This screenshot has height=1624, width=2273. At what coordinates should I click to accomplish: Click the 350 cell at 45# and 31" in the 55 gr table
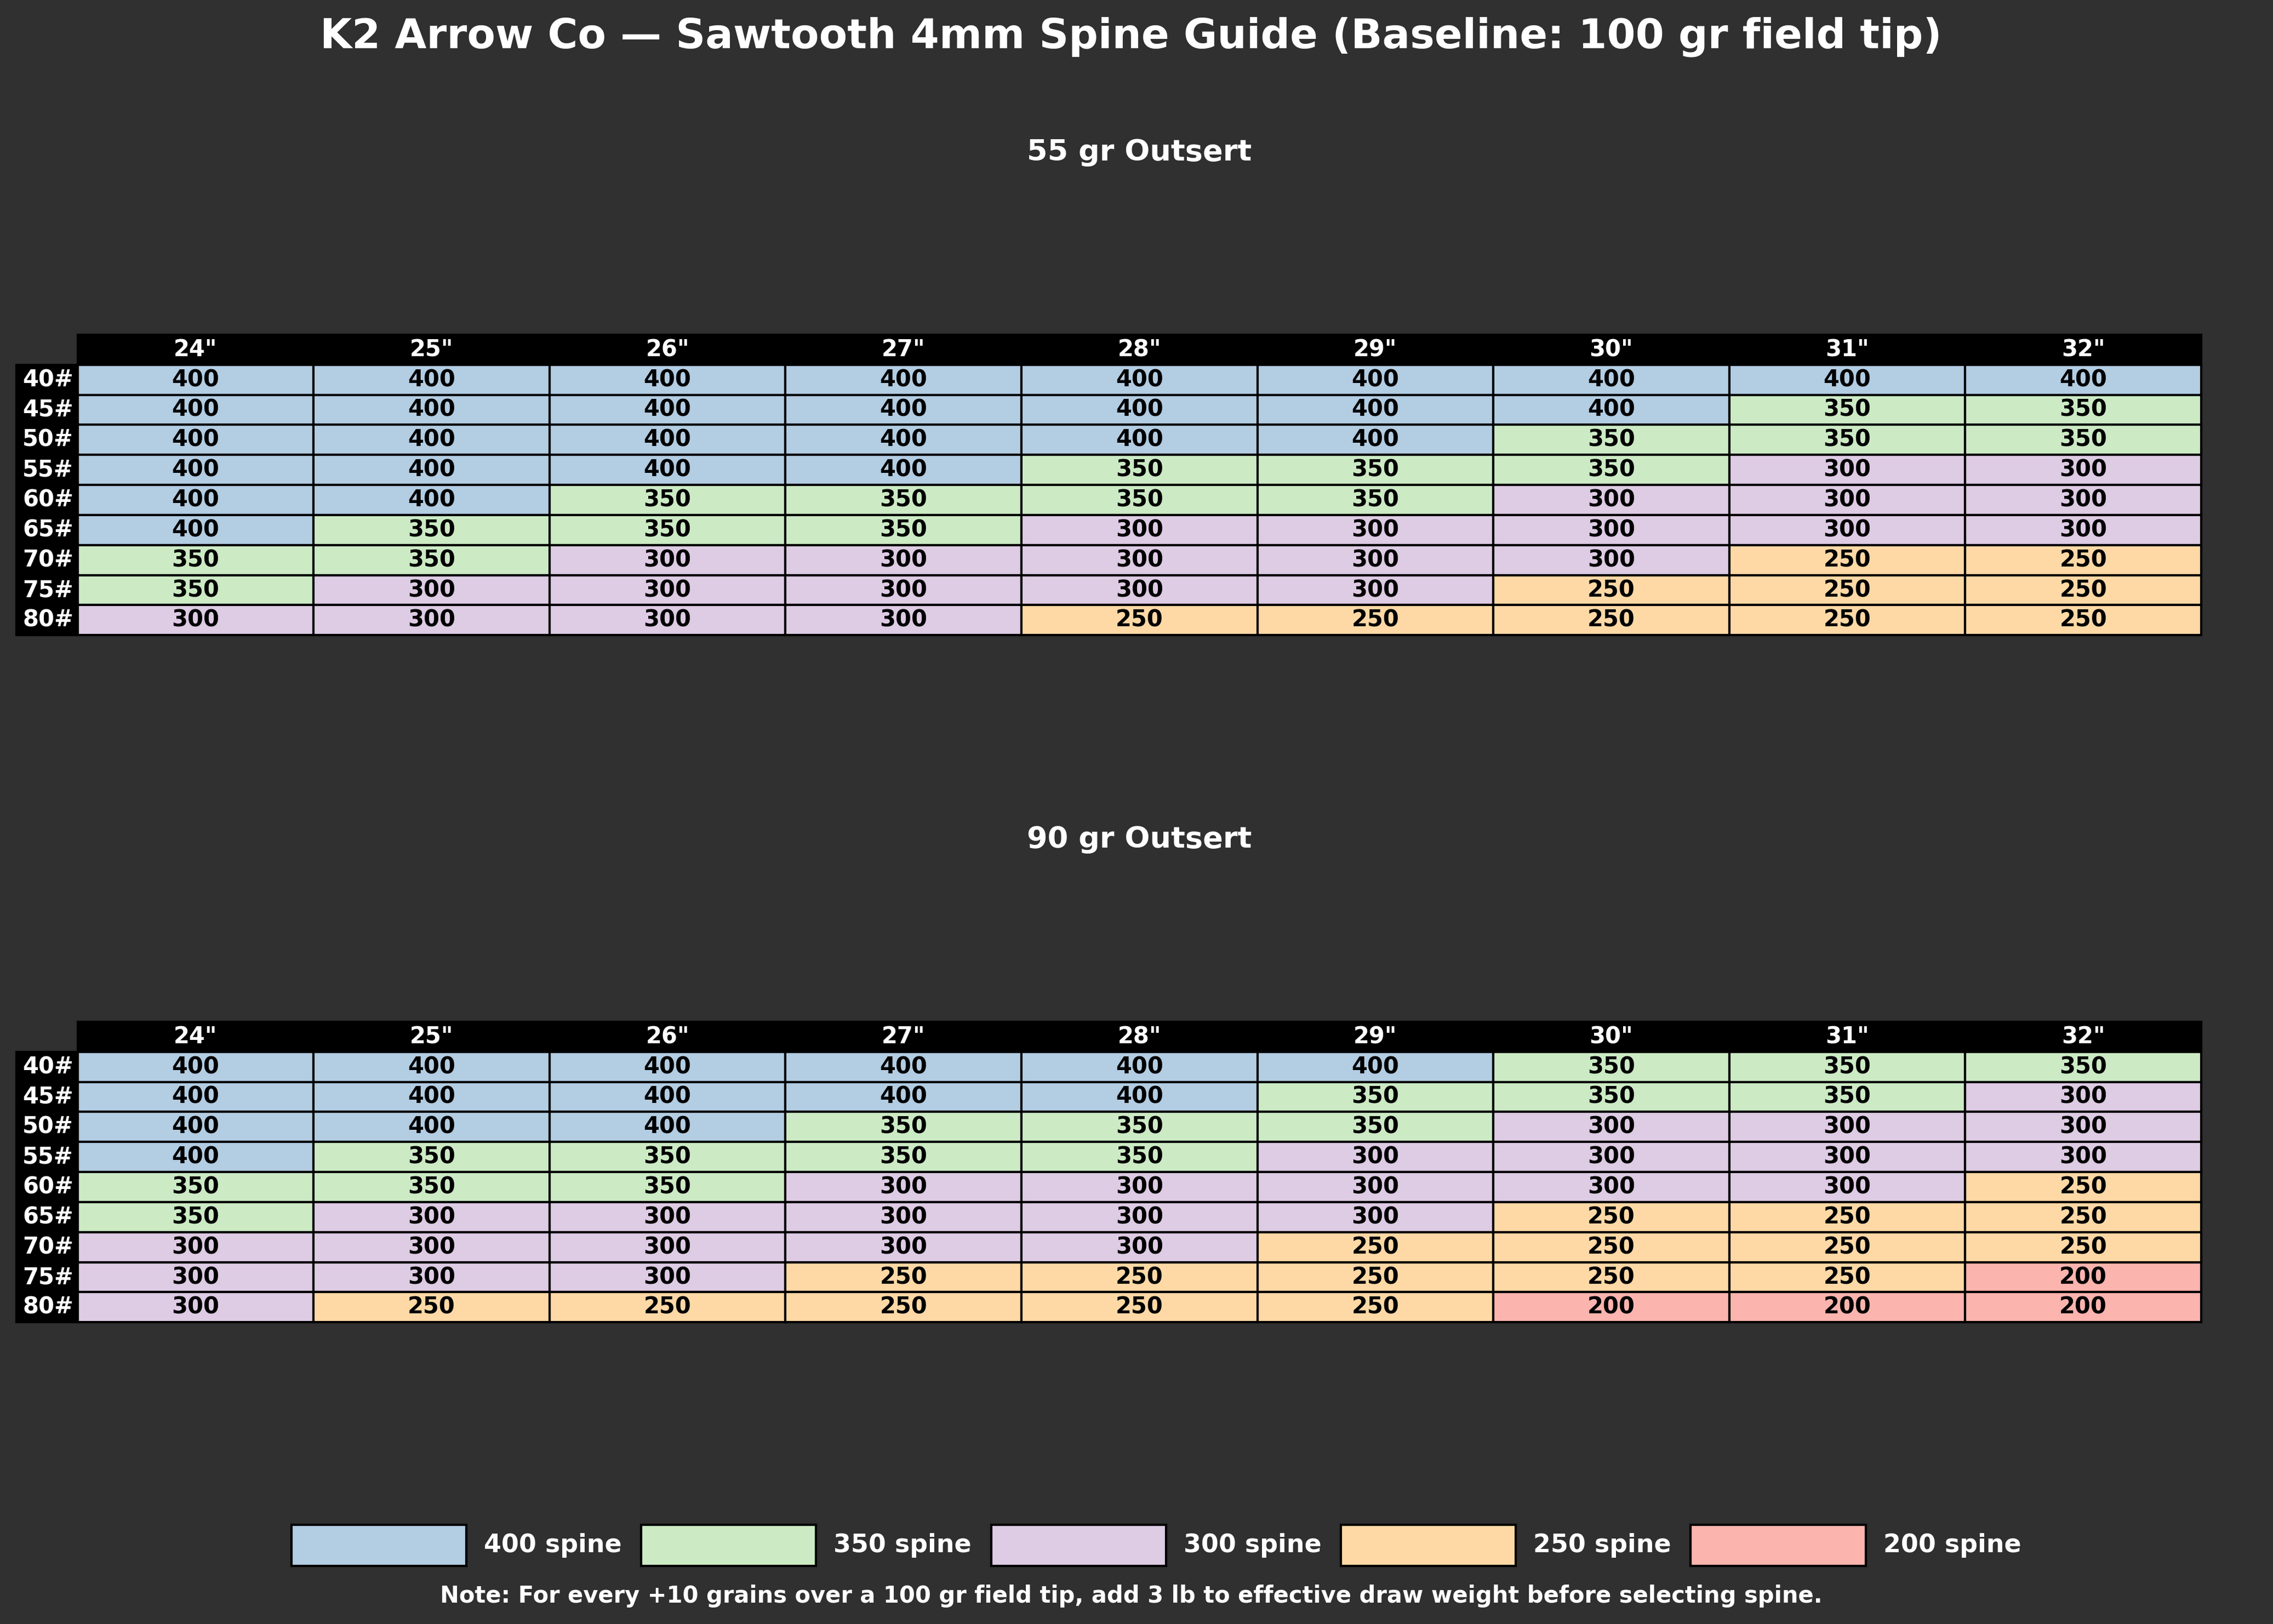[1846, 409]
